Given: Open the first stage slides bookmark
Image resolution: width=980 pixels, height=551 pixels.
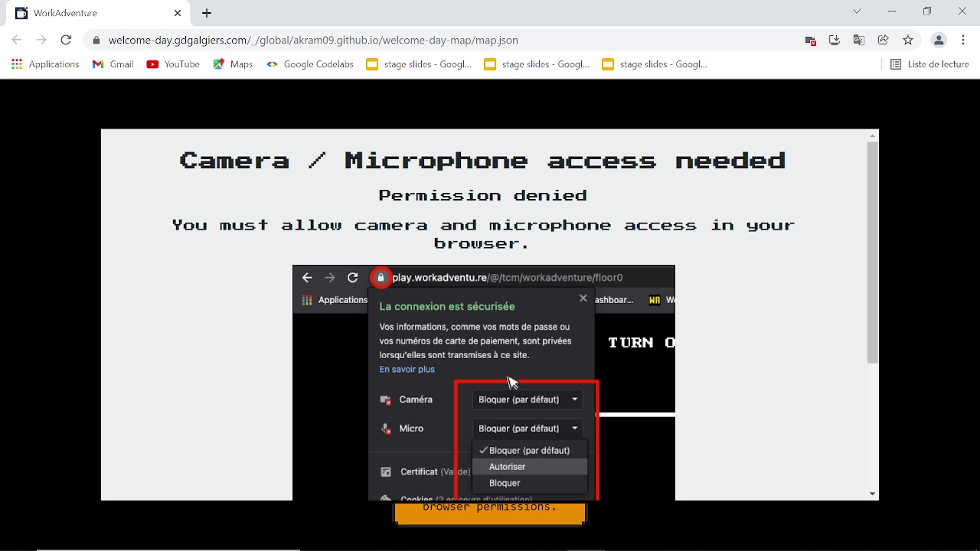Looking at the screenshot, I should pyautogui.click(x=419, y=64).
